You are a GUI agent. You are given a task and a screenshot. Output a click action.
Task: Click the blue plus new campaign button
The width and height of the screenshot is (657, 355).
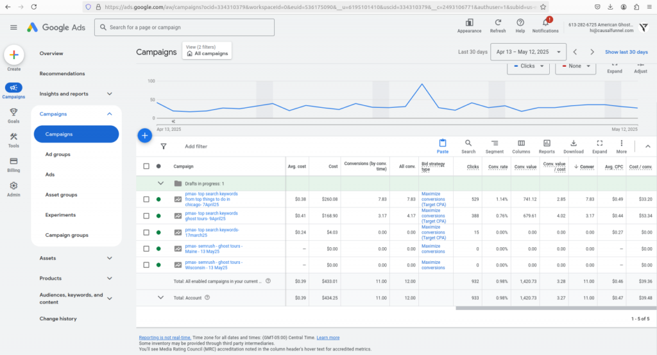coord(145,135)
